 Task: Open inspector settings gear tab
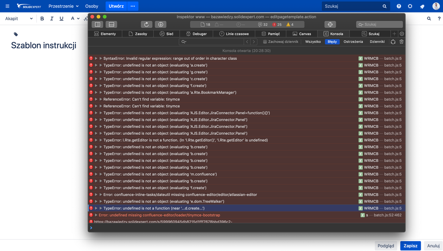402,34
